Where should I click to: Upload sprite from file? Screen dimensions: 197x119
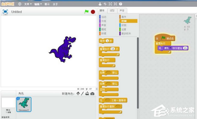pyautogui.click(x=87, y=93)
